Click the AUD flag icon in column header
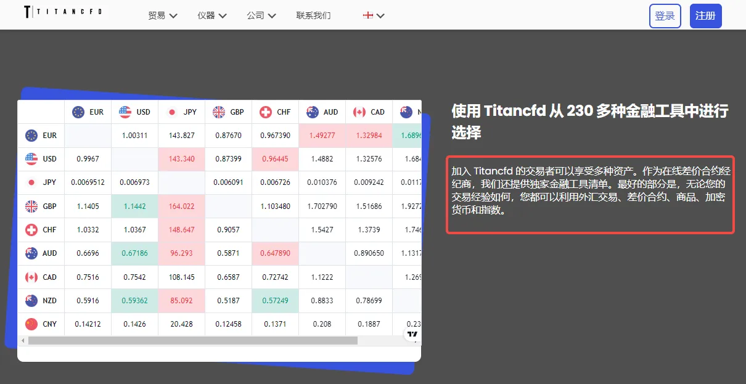 (313, 112)
